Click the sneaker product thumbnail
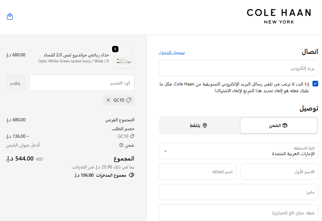Viewport: 322px width, 221px height. 124,58
